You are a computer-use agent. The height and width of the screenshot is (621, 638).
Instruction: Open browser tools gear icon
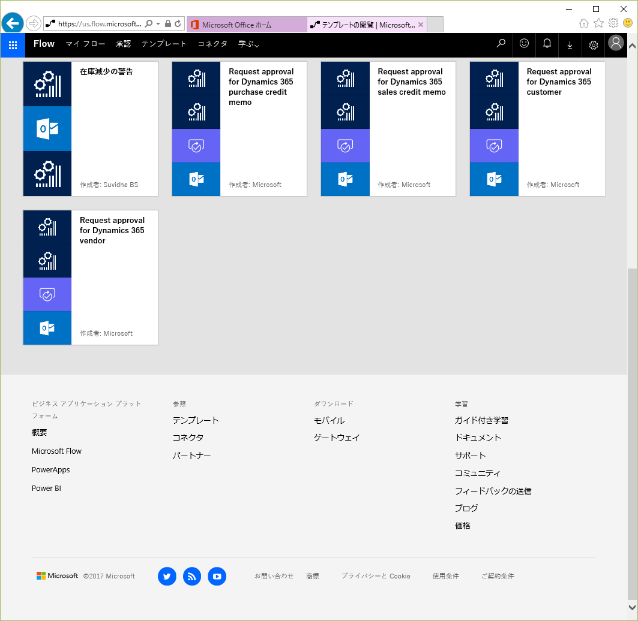click(x=613, y=23)
